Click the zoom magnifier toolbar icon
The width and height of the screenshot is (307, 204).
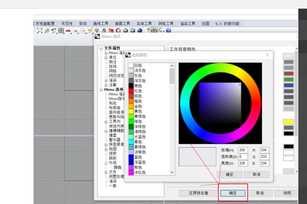pos(47,31)
